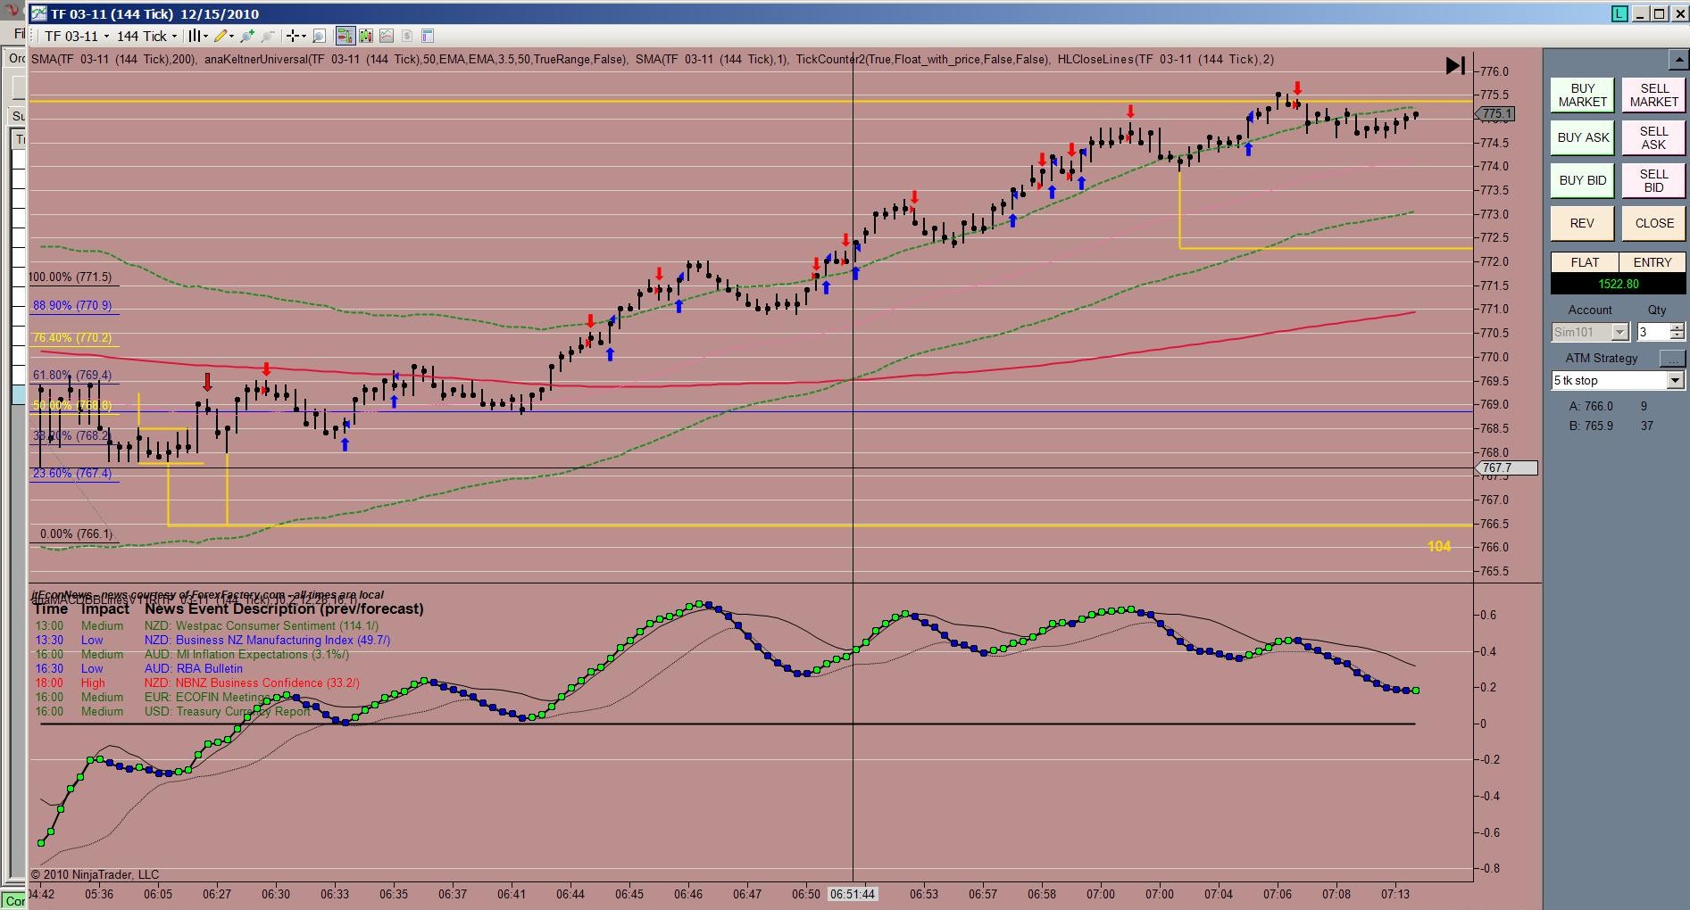Viewport: 1690px width, 910px height.
Task: Open the chart properties panel icon
Action: [428, 36]
